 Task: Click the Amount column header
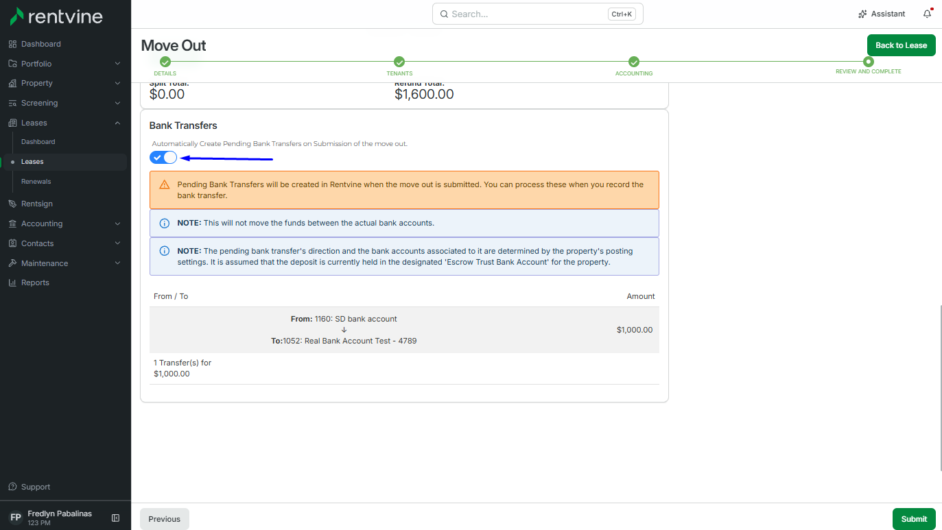point(641,296)
